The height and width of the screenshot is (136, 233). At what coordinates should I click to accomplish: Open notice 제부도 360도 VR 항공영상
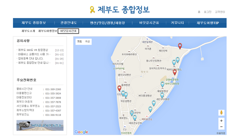click(33, 50)
